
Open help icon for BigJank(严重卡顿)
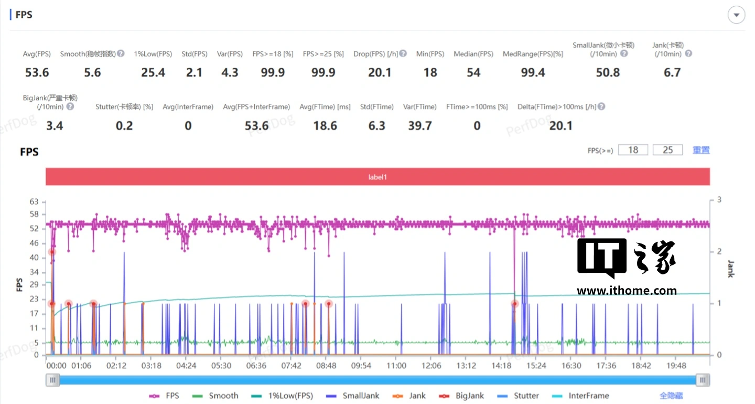pos(70,107)
